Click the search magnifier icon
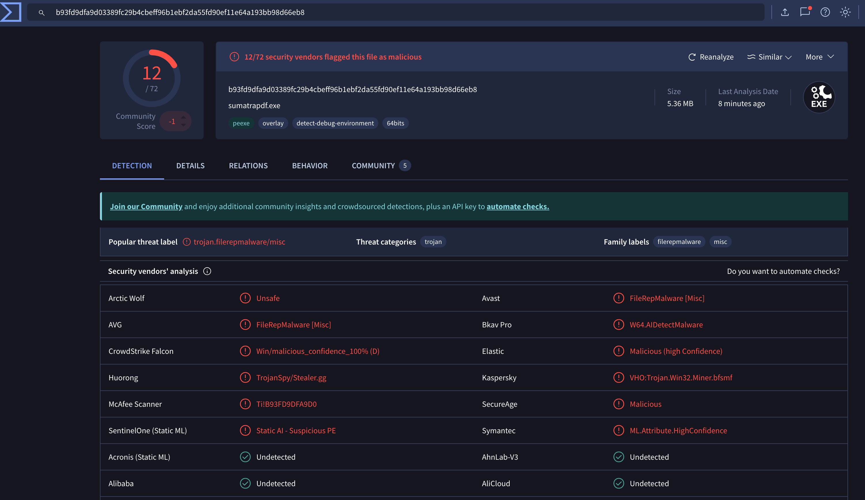865x500 pixels. 41,12
